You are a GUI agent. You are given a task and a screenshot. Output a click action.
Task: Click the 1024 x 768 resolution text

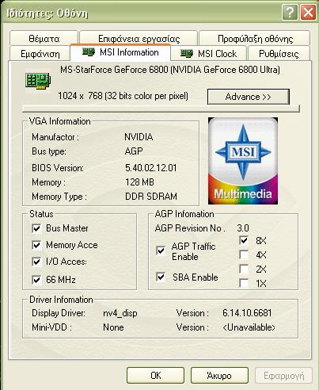pos(123,96)
